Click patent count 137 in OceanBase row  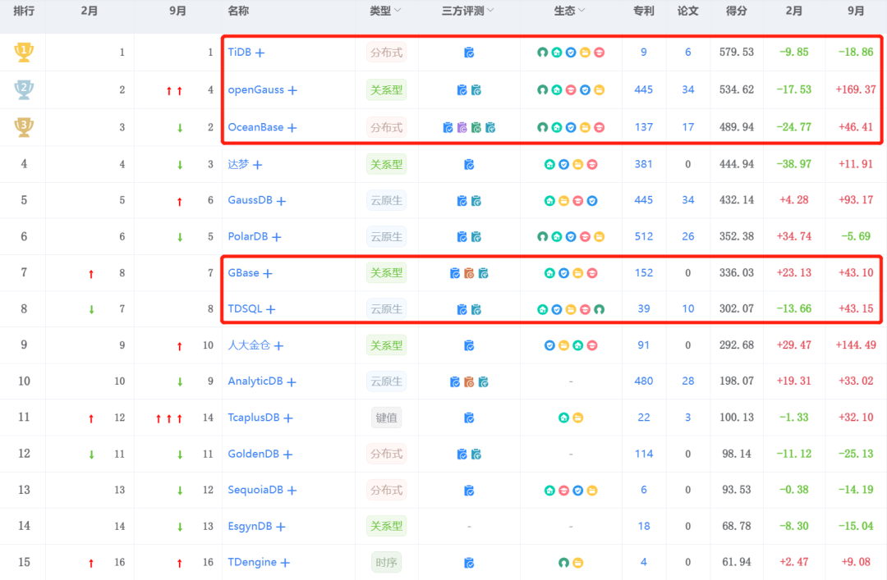(x=644, y=127)
